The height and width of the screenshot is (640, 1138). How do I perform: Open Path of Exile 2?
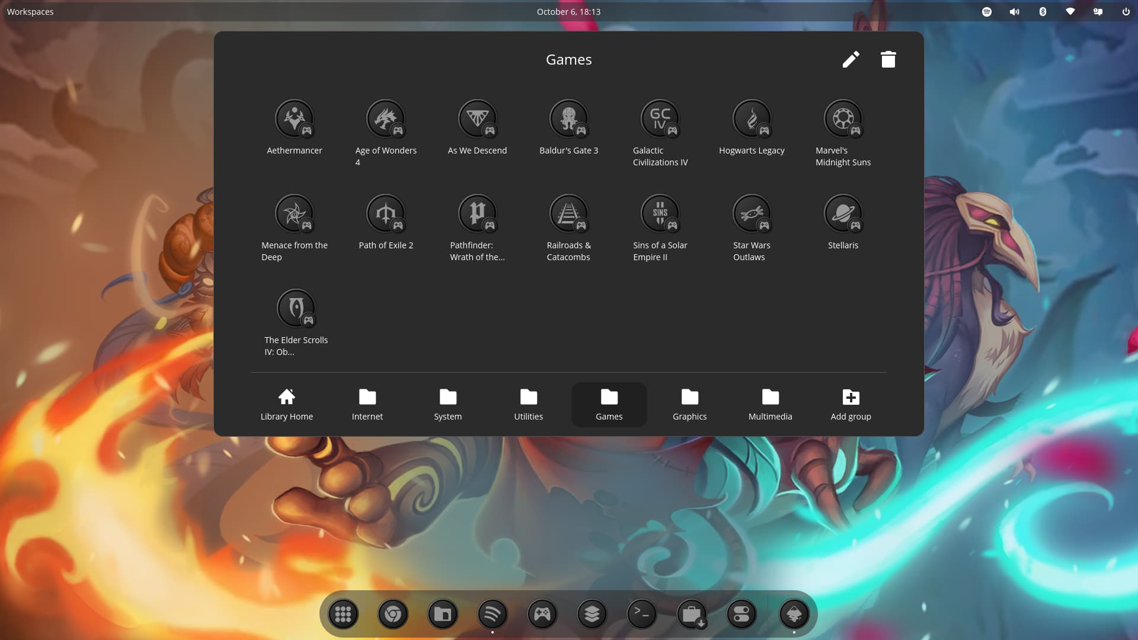coord(386,214)
